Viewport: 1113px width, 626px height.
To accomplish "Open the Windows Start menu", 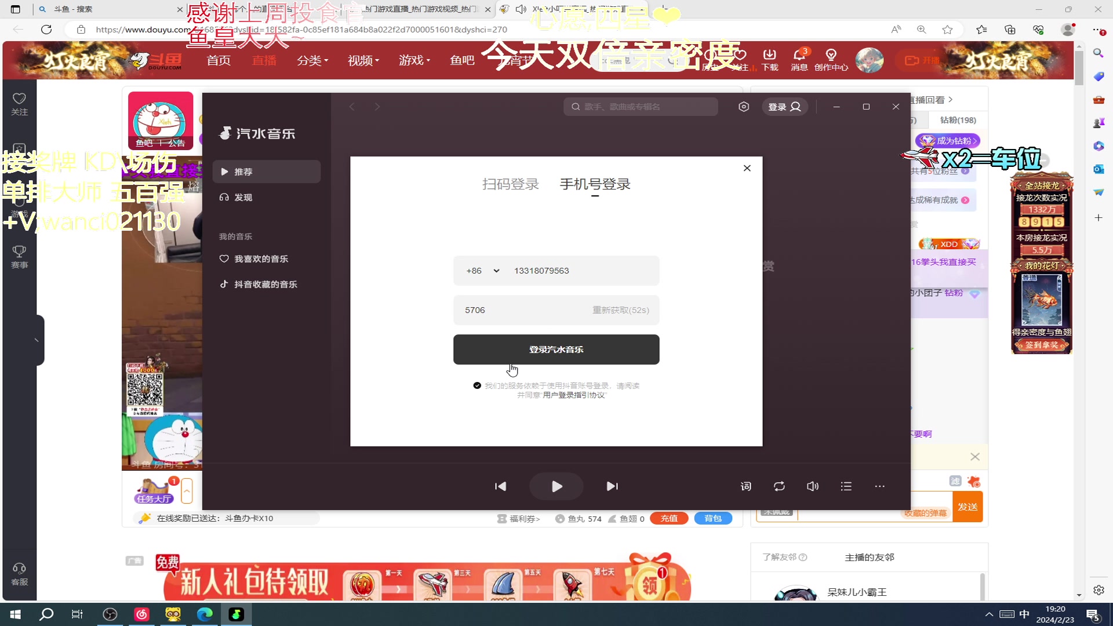I will (x=16, y=614).
